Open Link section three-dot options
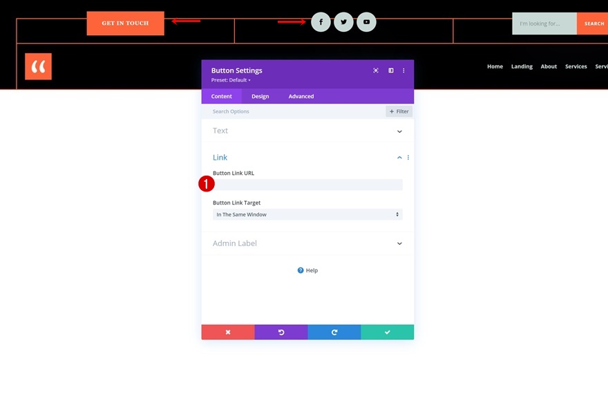Screen dimensions: 608x394 pyautogui.click(x=408, y=158)
